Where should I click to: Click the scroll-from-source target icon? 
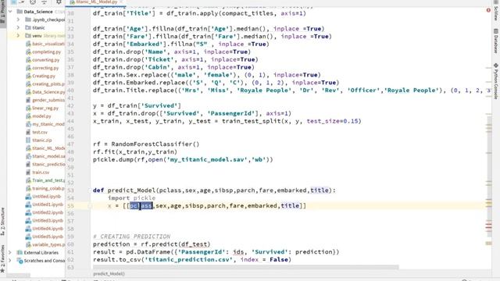[33, 2]
